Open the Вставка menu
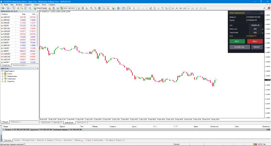Screen dimensions: 271x146 [19, 5]
